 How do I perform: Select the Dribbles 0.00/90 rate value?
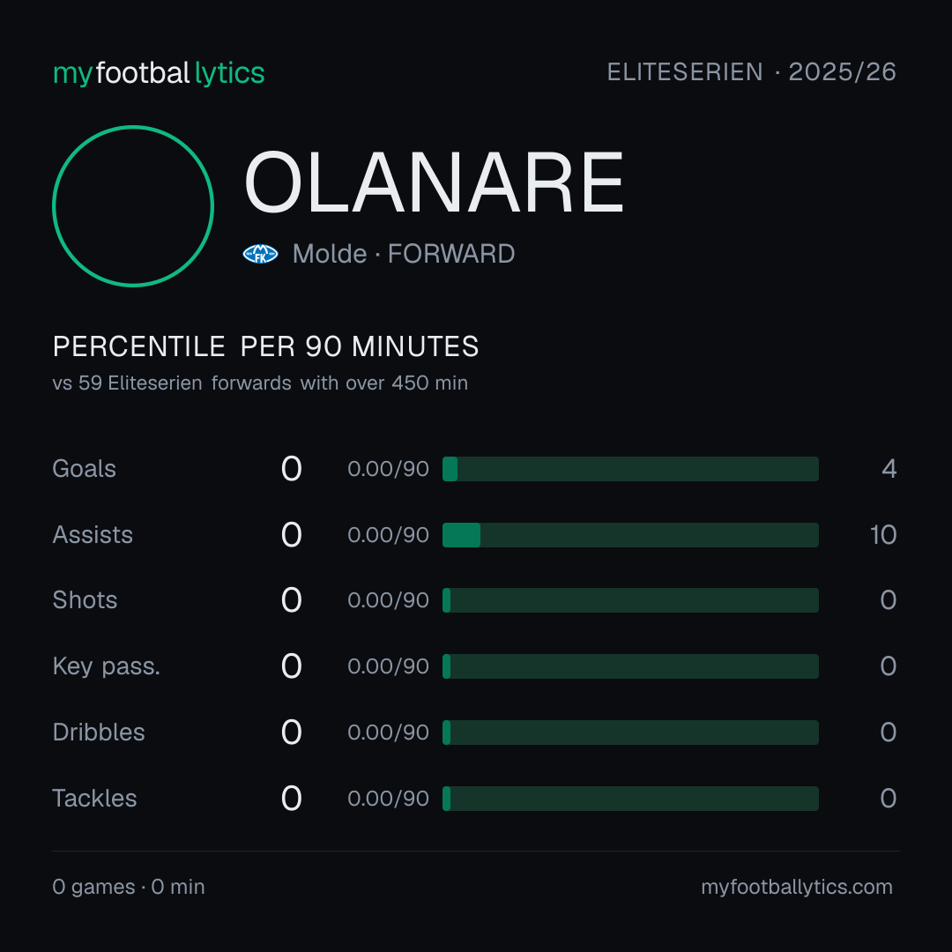point(388,733)
